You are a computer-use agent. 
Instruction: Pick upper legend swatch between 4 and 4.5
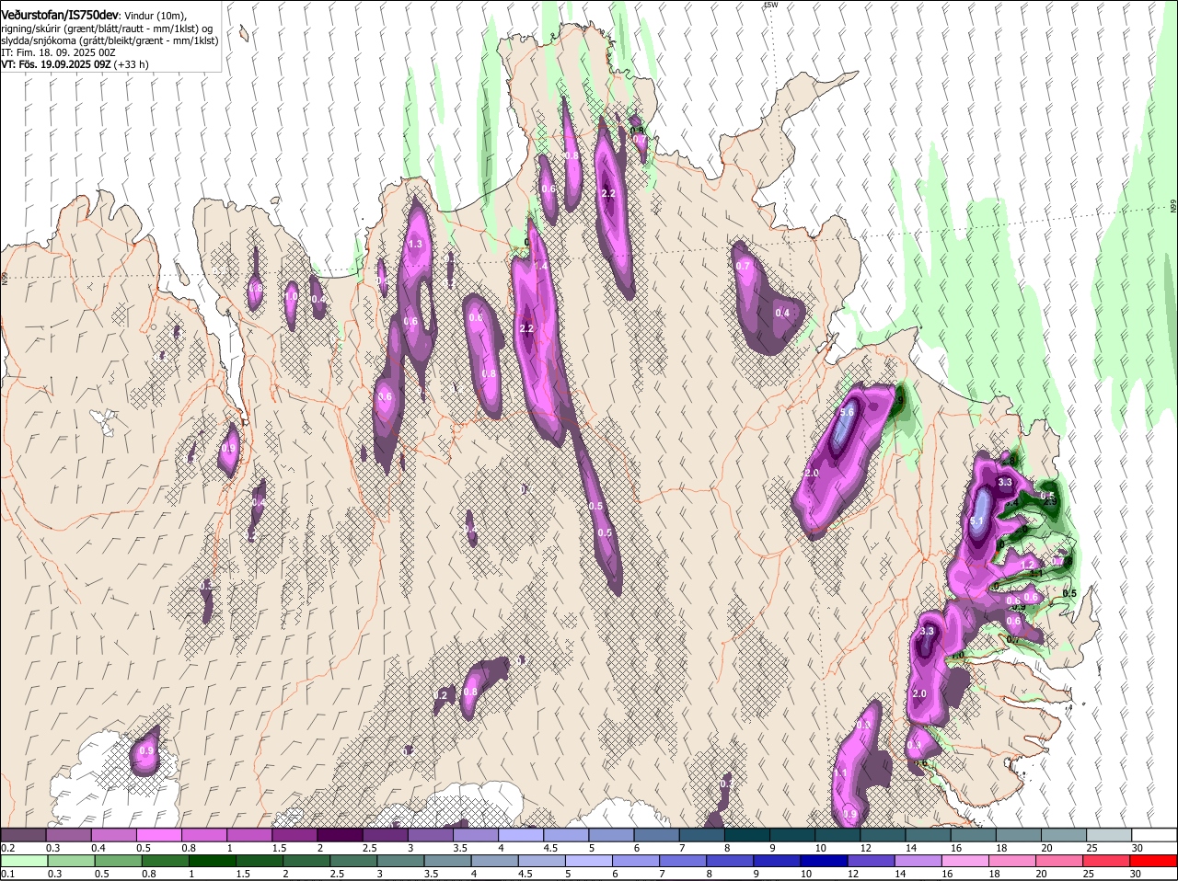[521, 834]
